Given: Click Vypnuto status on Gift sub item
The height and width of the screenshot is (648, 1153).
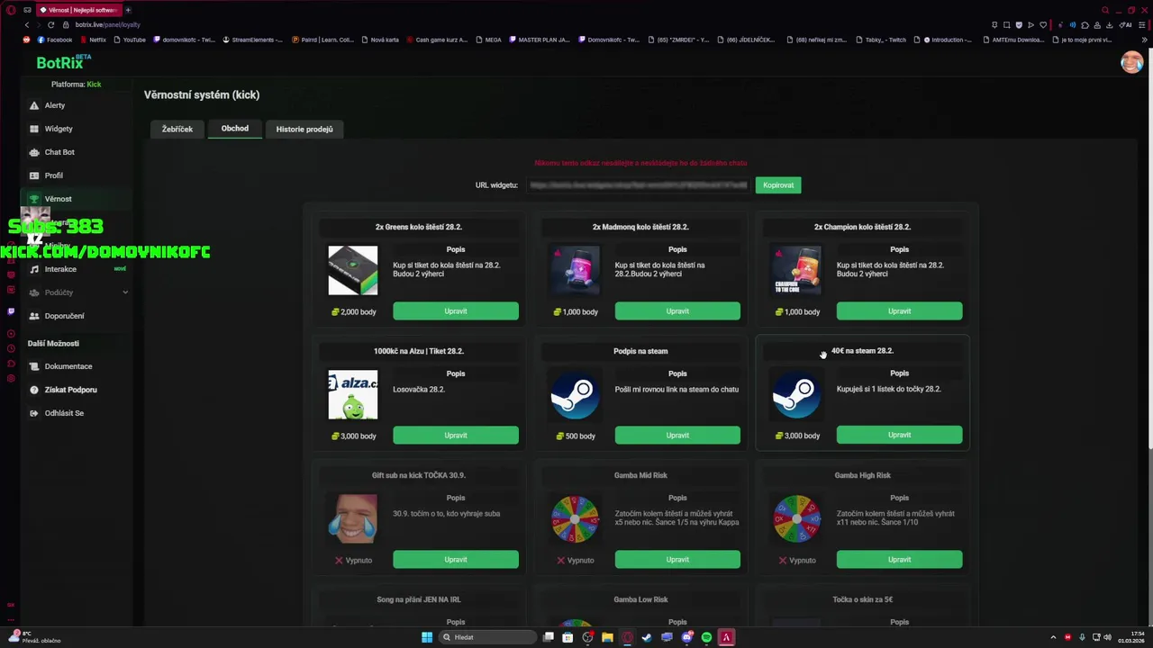Looking at the screenshot, I should tap(353, 560).
